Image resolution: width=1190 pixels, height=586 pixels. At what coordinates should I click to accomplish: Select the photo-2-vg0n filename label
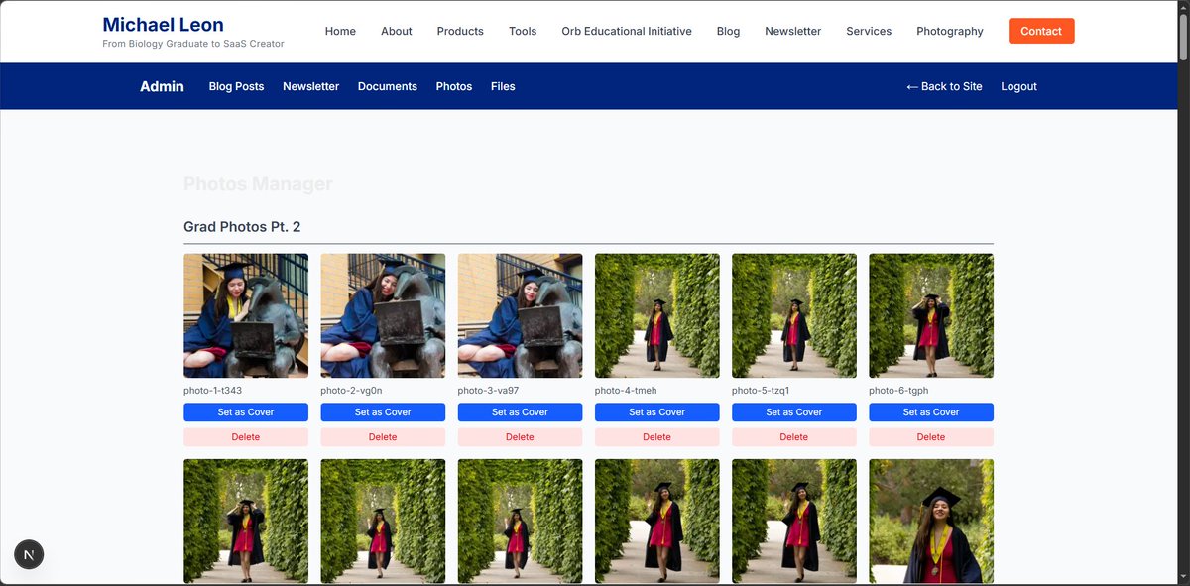tap(351, 391)
